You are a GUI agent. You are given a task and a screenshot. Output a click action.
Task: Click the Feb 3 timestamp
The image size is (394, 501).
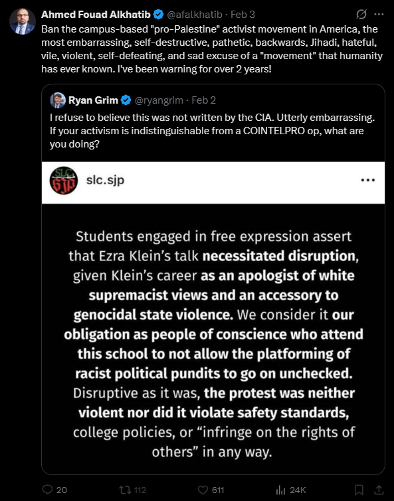[243, 15]
